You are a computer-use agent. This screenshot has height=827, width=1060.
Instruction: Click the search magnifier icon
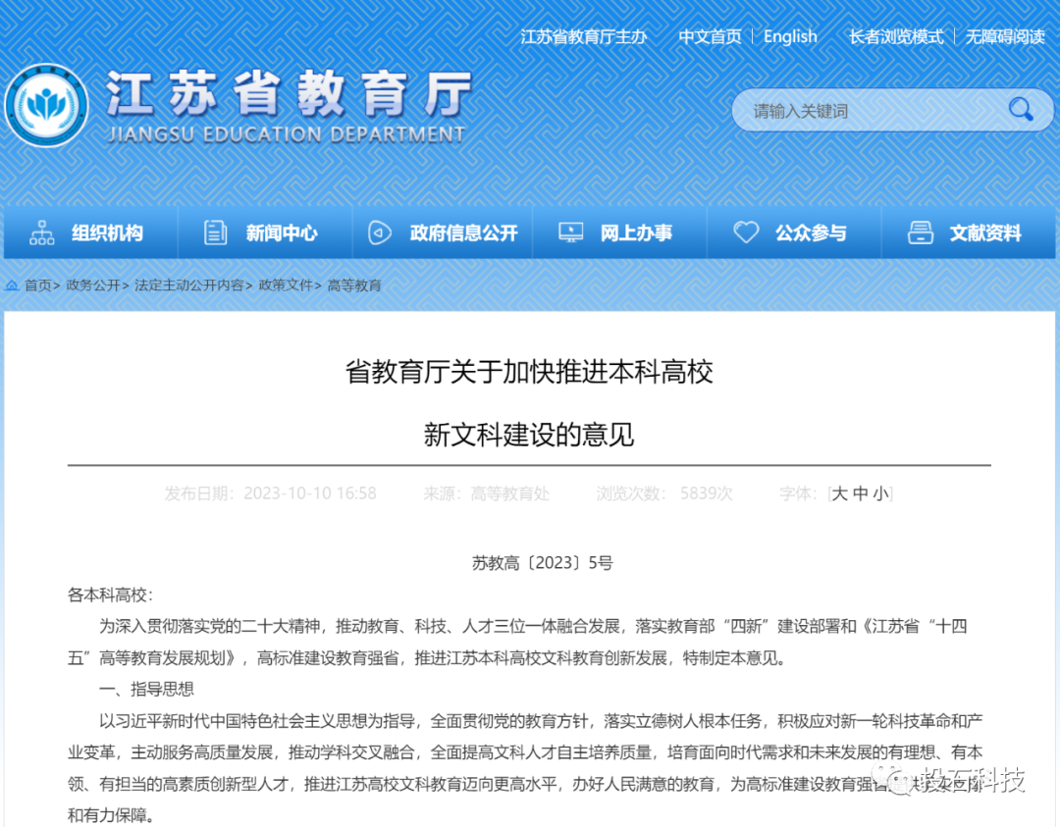[x=1021, y=110]
